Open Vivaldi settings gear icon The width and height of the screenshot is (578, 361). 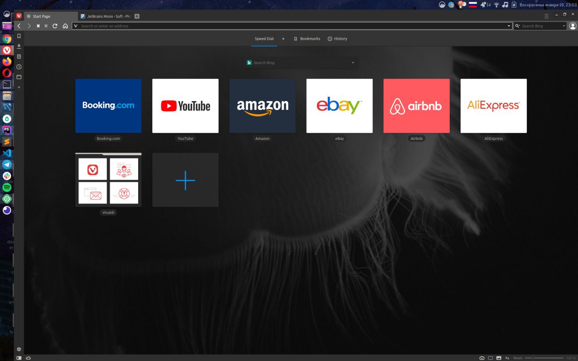point(19,349)
